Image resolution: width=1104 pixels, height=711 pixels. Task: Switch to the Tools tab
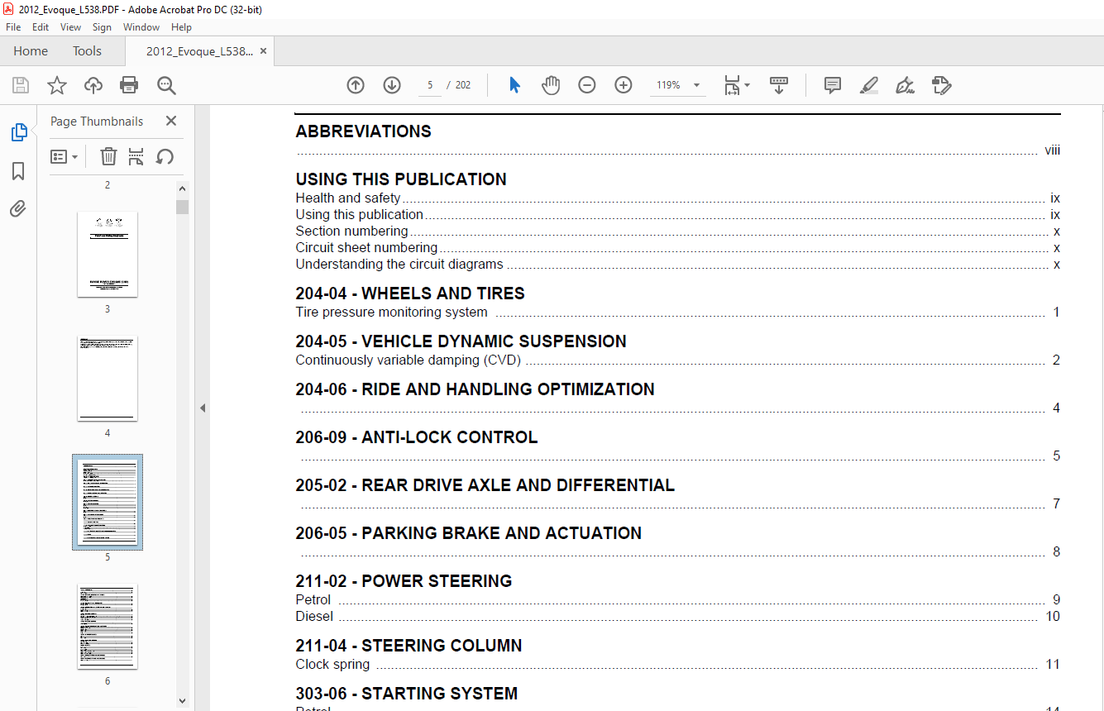point(87,51)
